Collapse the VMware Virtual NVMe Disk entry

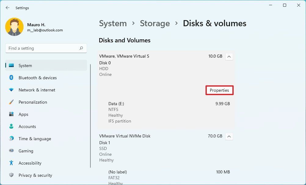229,137
